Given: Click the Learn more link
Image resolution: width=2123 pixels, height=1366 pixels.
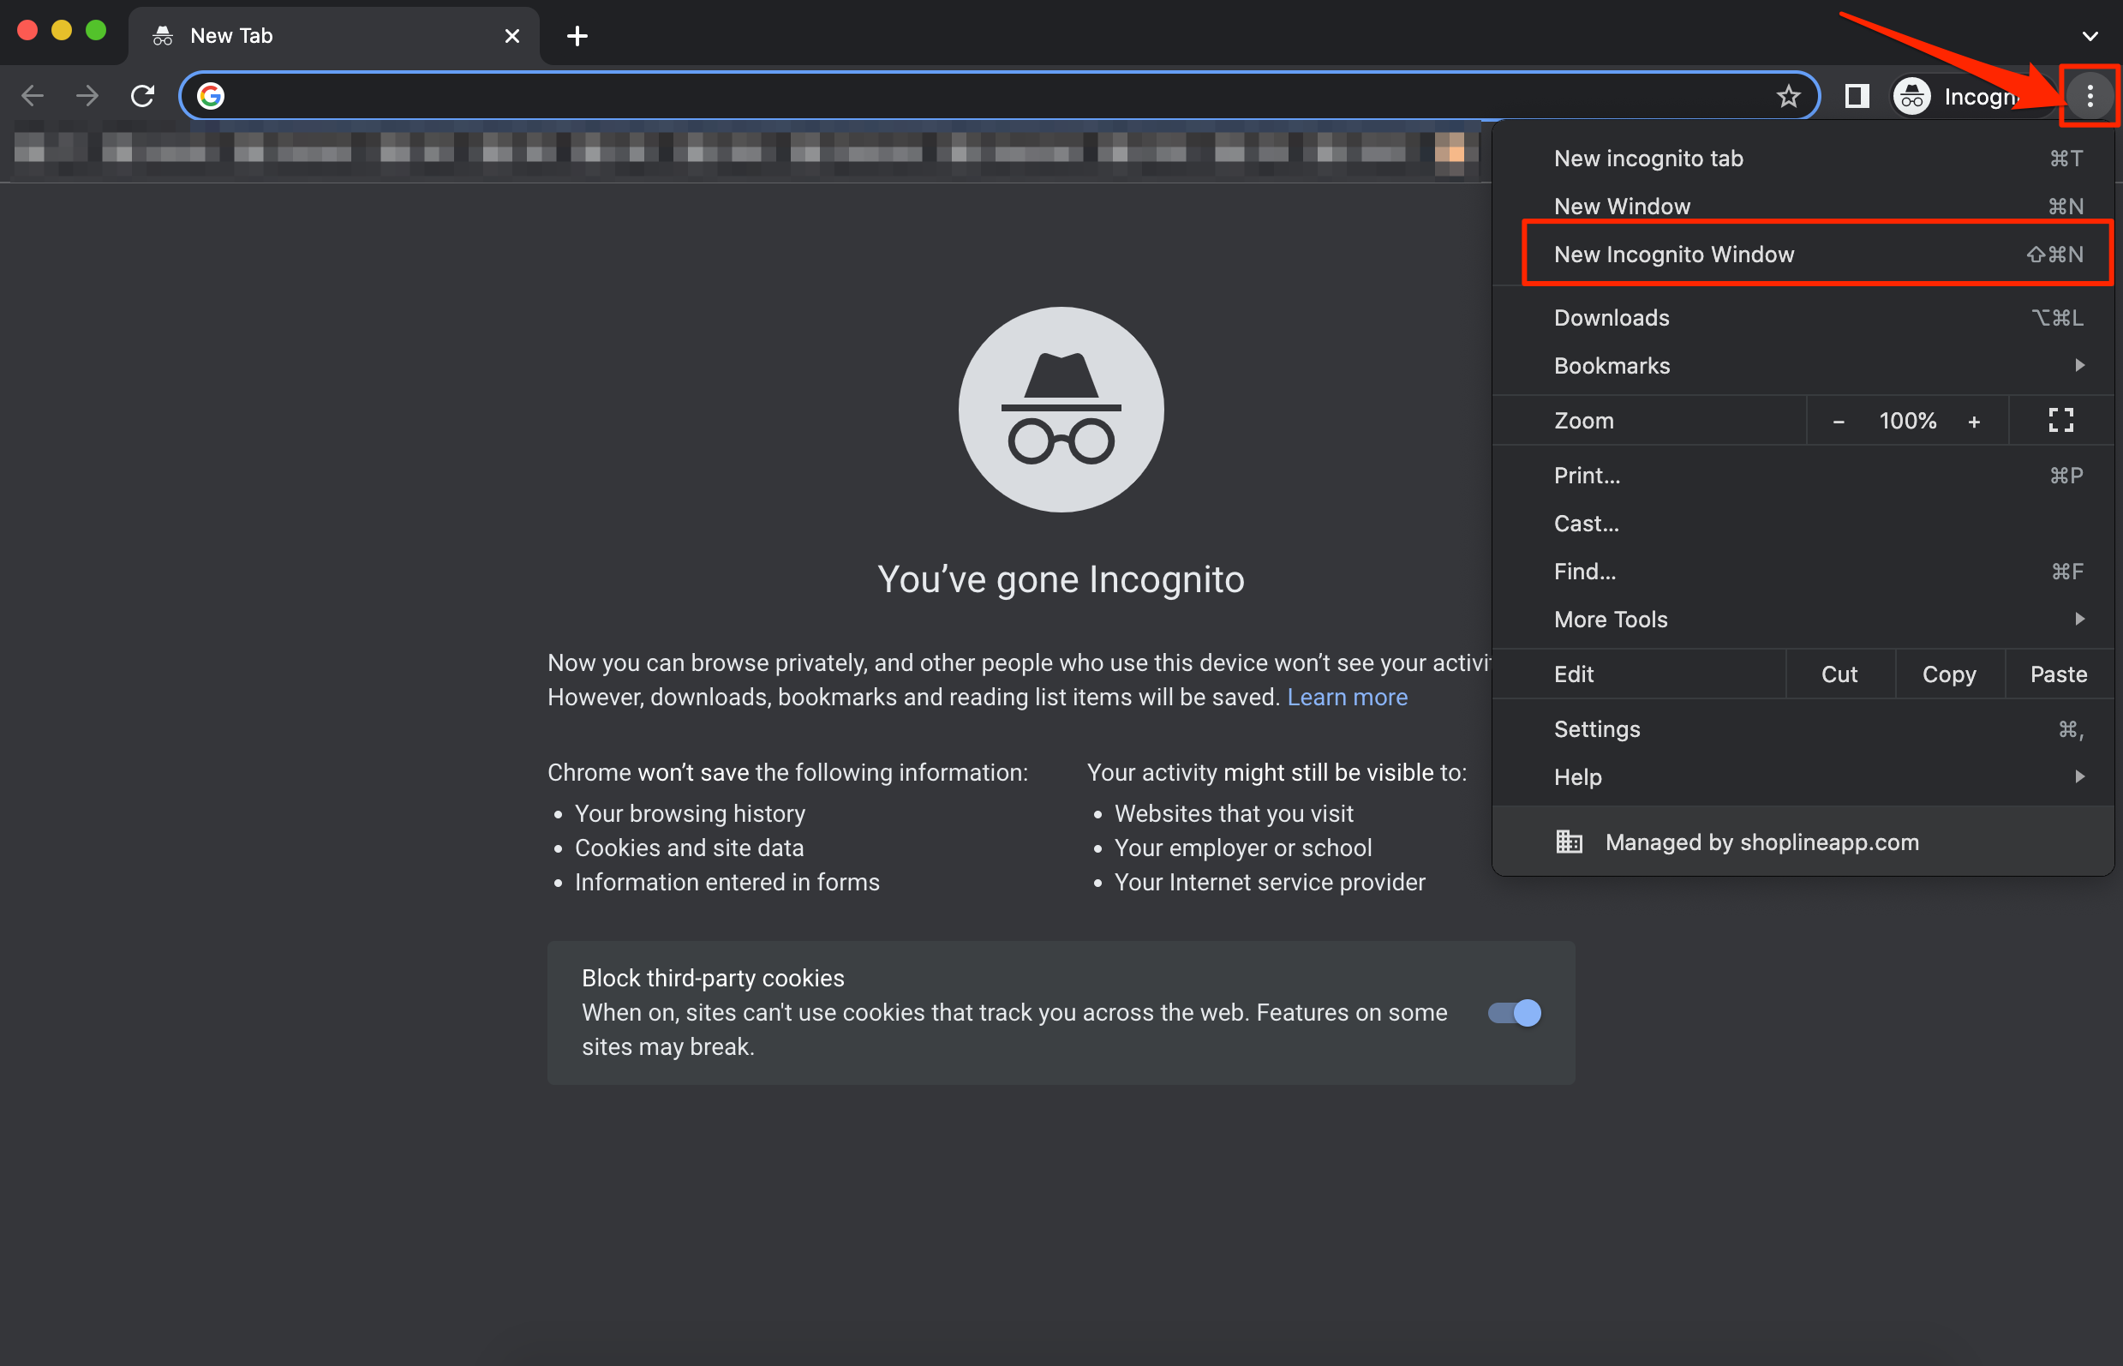Looking at the screenshot, I should tap(1346, 698).
